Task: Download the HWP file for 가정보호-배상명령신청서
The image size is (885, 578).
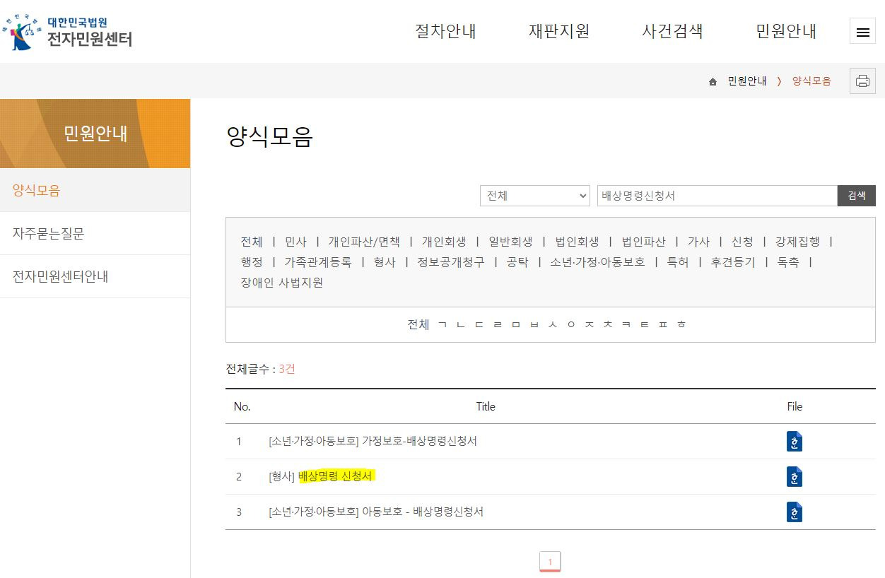Action: (x=794, y=441)
